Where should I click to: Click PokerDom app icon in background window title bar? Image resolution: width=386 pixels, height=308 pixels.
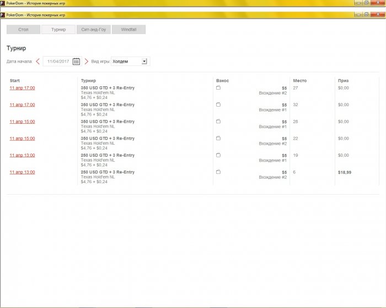tap(2, 3)
